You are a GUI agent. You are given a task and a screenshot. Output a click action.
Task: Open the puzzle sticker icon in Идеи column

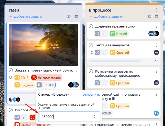[69, 16]
